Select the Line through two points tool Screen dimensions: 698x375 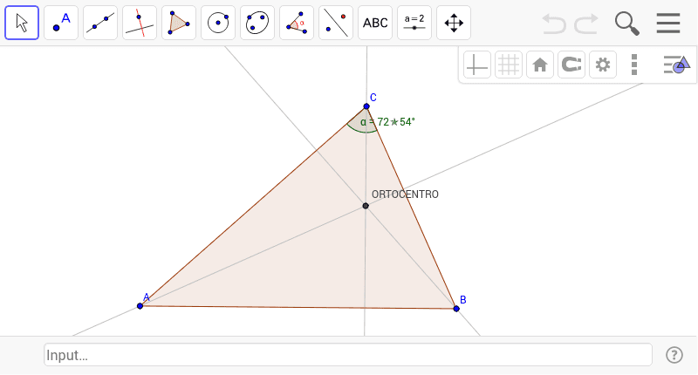tap(100, 23)
